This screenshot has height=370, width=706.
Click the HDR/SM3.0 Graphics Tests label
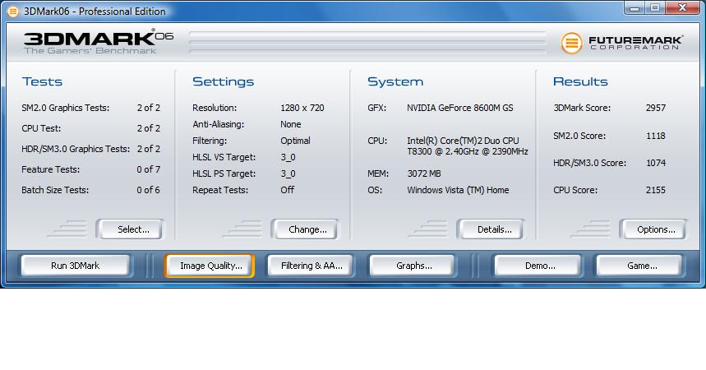coord(75,149)
